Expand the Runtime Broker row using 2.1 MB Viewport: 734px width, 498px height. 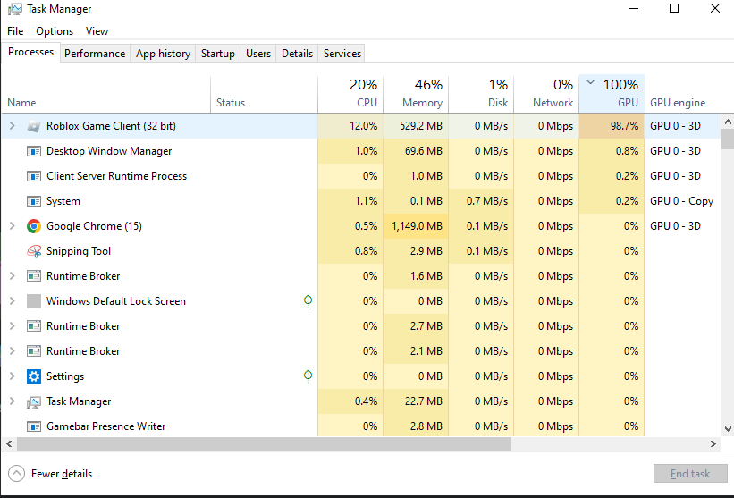click(13, 351)
